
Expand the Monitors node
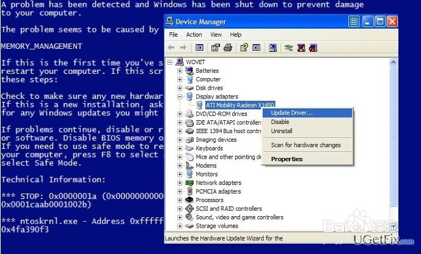pos(180,175)
